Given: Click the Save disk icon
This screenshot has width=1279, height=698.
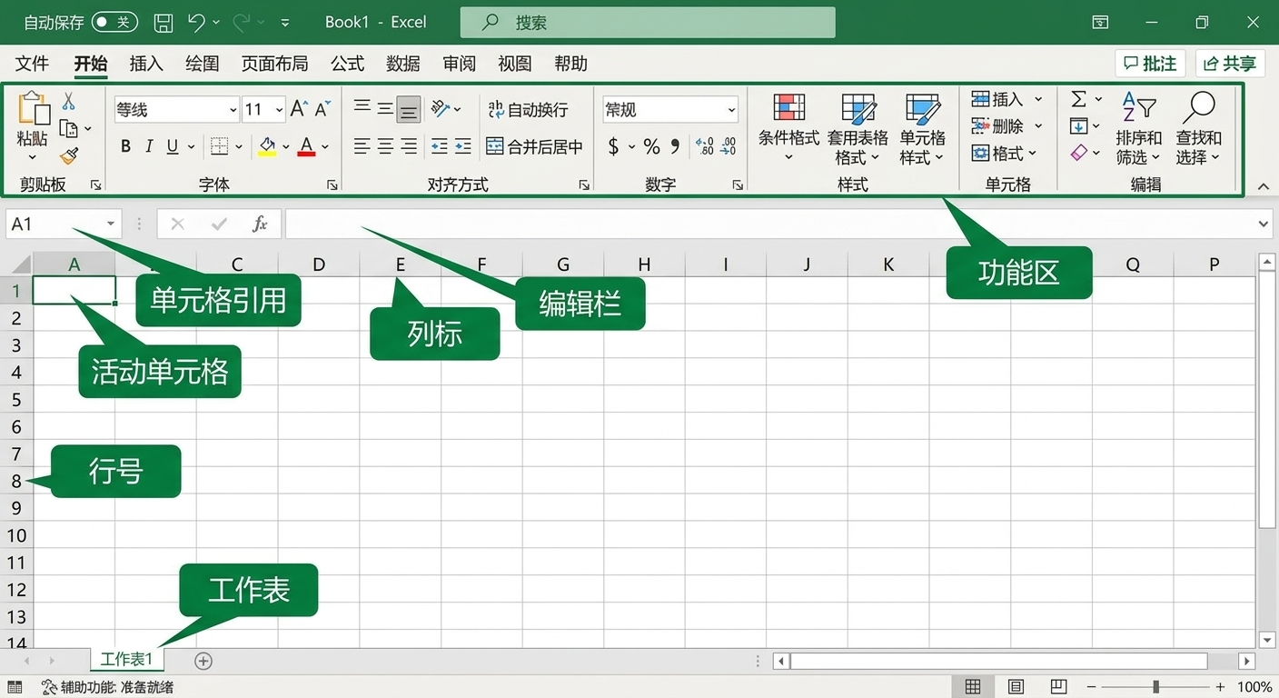Looking at the screenshot, I should pyautogui.click(x=163, y=23).
